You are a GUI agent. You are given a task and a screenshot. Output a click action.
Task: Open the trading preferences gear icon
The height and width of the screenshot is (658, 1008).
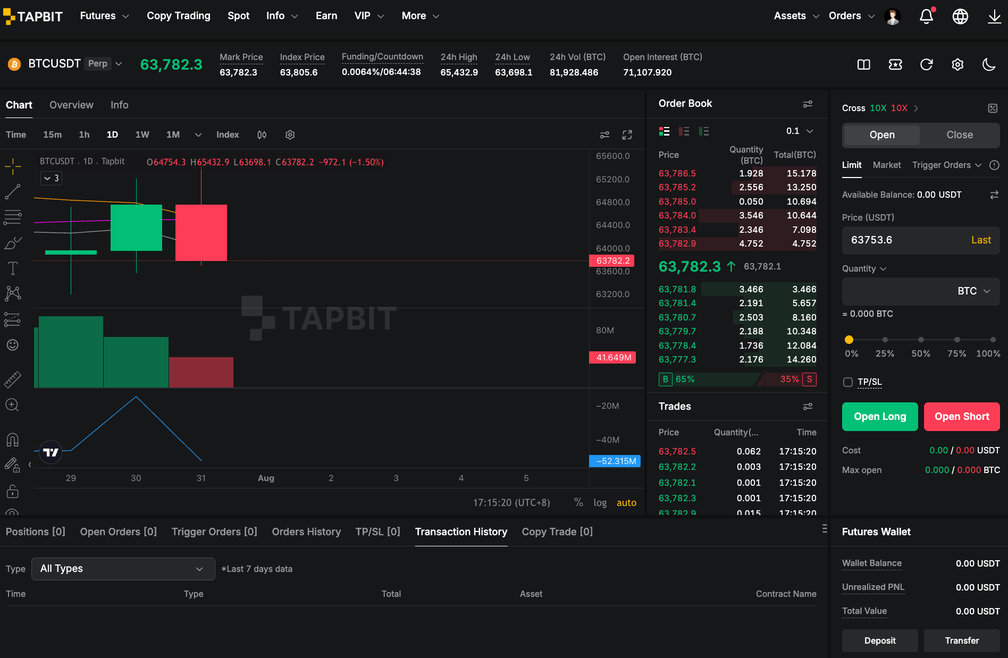957,64
